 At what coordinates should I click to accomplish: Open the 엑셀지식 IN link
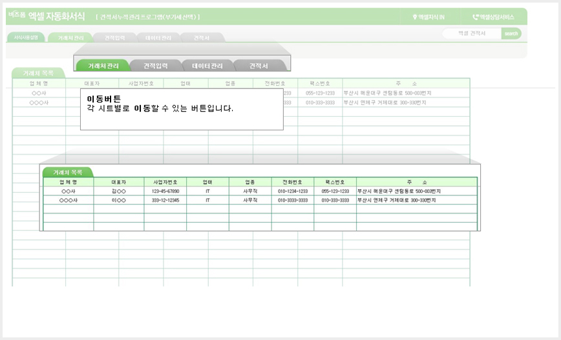click(429, 17)
